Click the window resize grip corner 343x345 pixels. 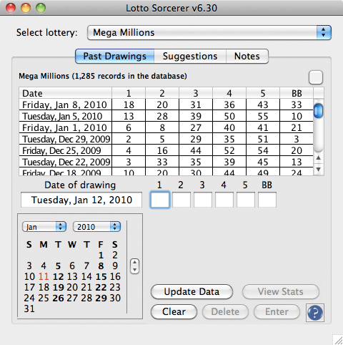tap(338, 340)
